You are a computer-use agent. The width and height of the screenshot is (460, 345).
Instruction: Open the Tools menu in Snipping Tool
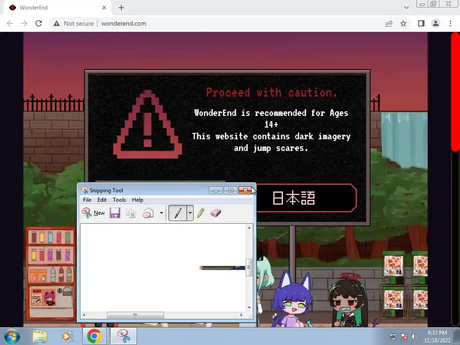click(119, 200)
